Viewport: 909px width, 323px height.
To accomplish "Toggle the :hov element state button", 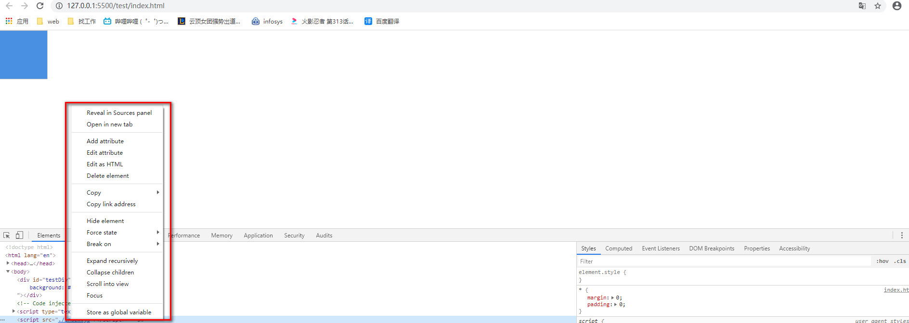I will tap(882, 261).
